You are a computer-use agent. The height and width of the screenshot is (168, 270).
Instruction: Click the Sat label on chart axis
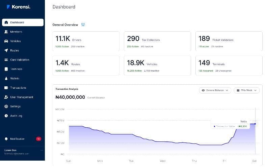[254, 161]
